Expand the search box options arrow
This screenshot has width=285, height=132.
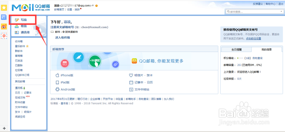point(281,12)
